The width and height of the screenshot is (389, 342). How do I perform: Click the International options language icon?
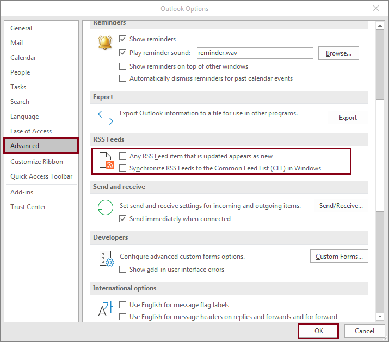click(106, 309)
